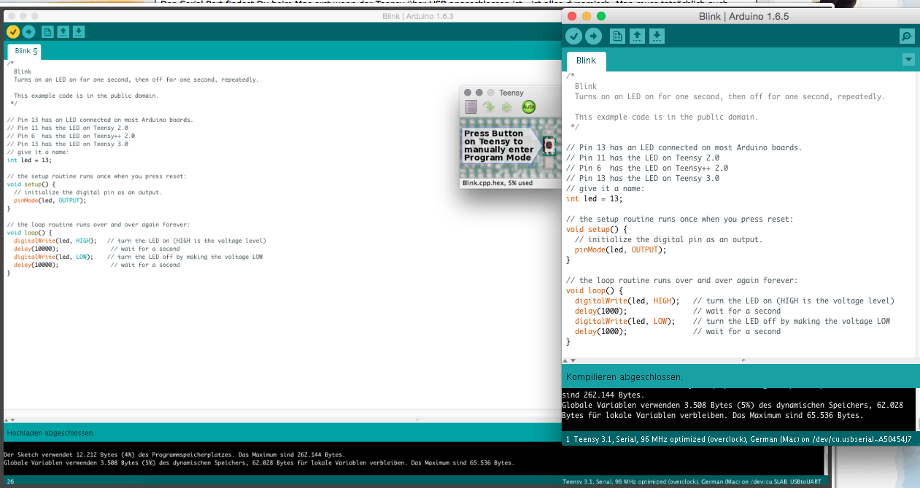Click Save sketch icon in Arduino 1.6.3
The image size is (920, 488).
79,31
